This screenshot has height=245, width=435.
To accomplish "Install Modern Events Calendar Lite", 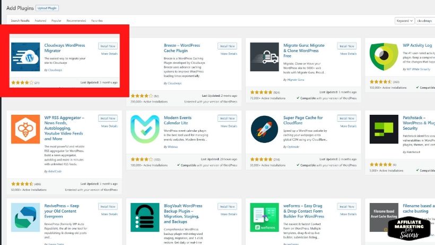I will pos(227,119).
